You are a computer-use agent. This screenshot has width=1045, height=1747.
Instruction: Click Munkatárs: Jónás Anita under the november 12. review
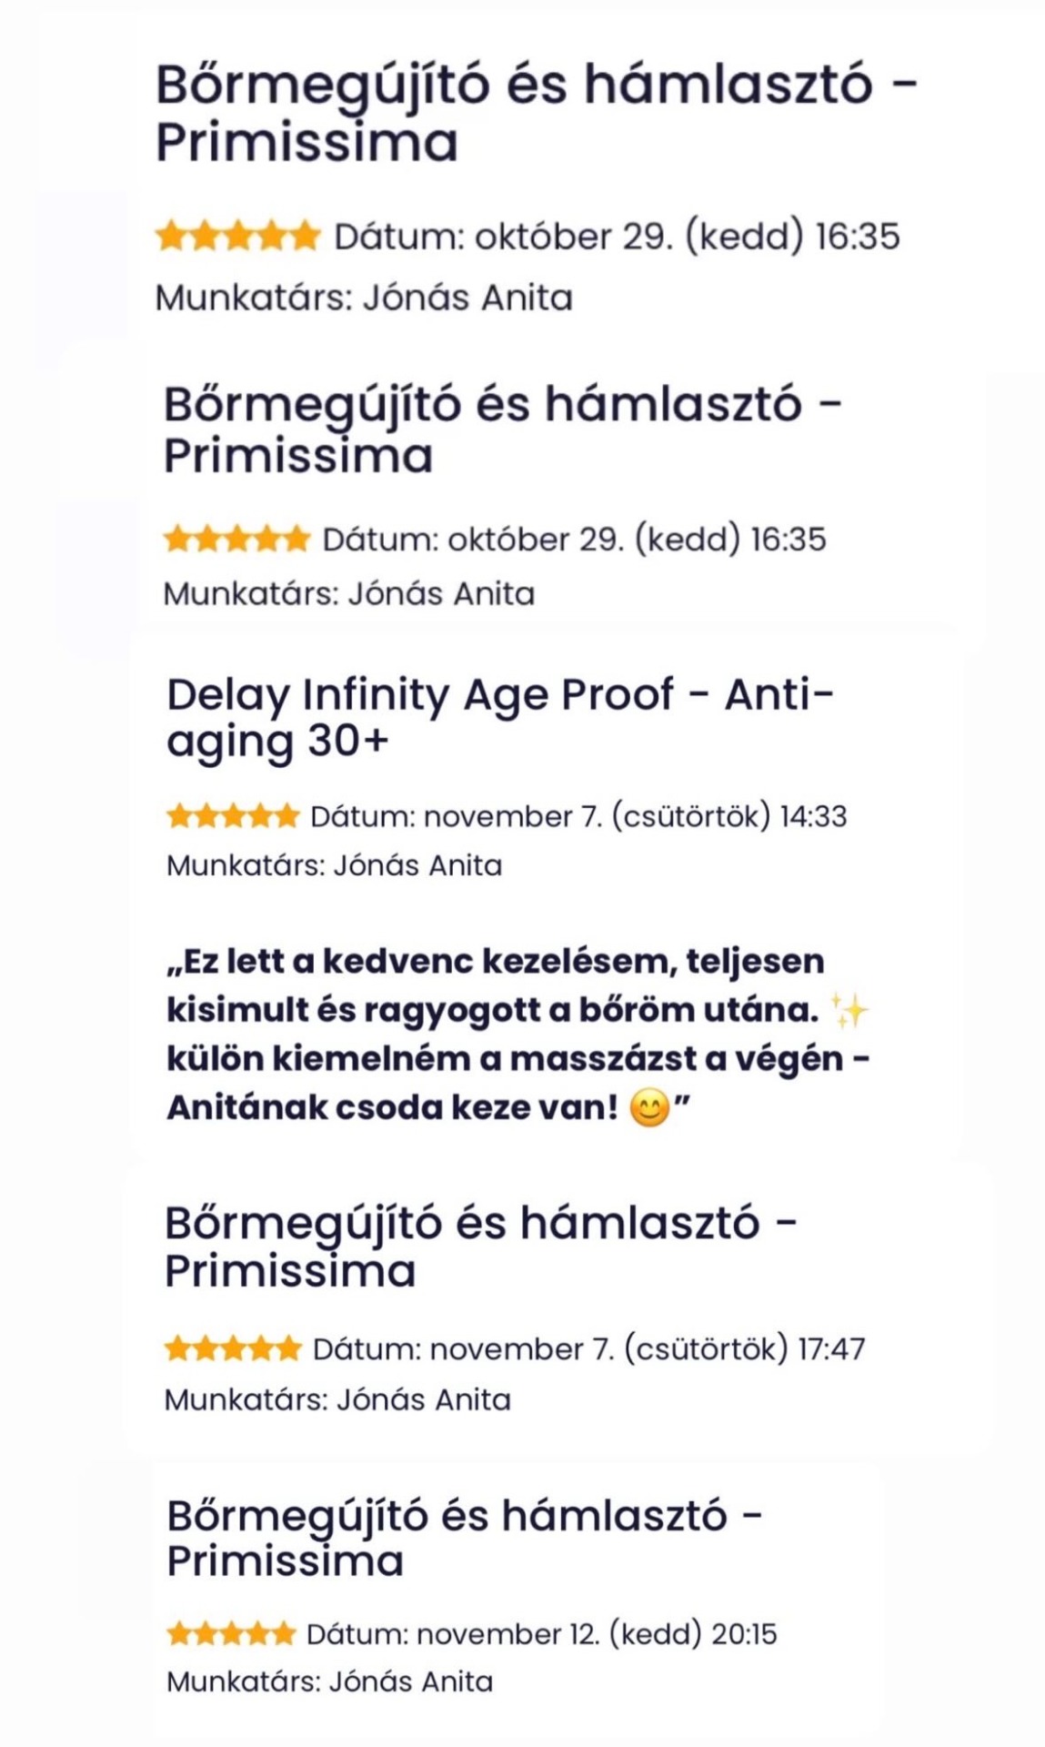pyautogui.click(x=329, y=1681)
